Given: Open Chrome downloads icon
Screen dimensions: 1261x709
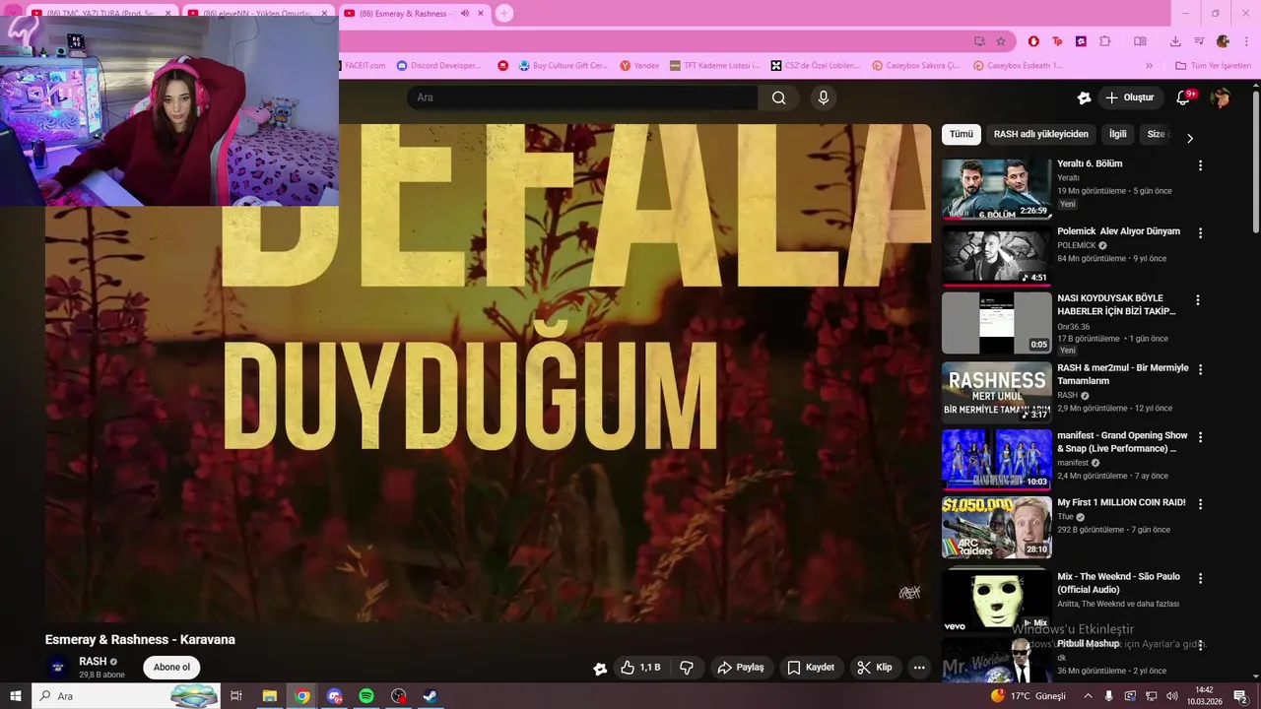Looking at the screenshot, I should [x=1175, y=41].
